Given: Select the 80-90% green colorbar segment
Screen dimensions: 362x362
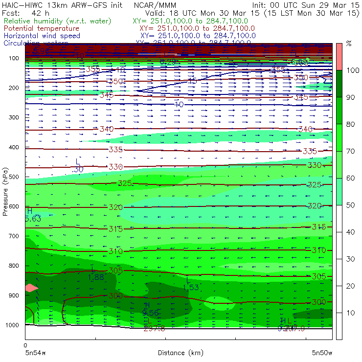Looking at the screenshot, I should point(339,111).
